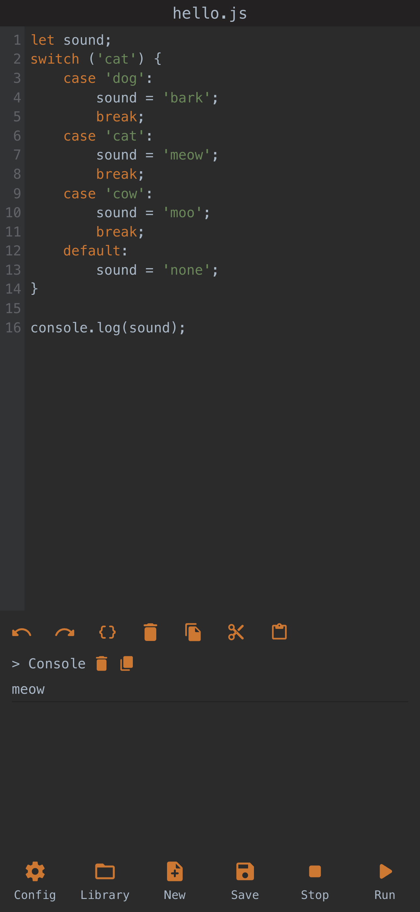Screen dimensions: 420x912
Task: Collapse the Console panel arrow
Action: [16, 664]
